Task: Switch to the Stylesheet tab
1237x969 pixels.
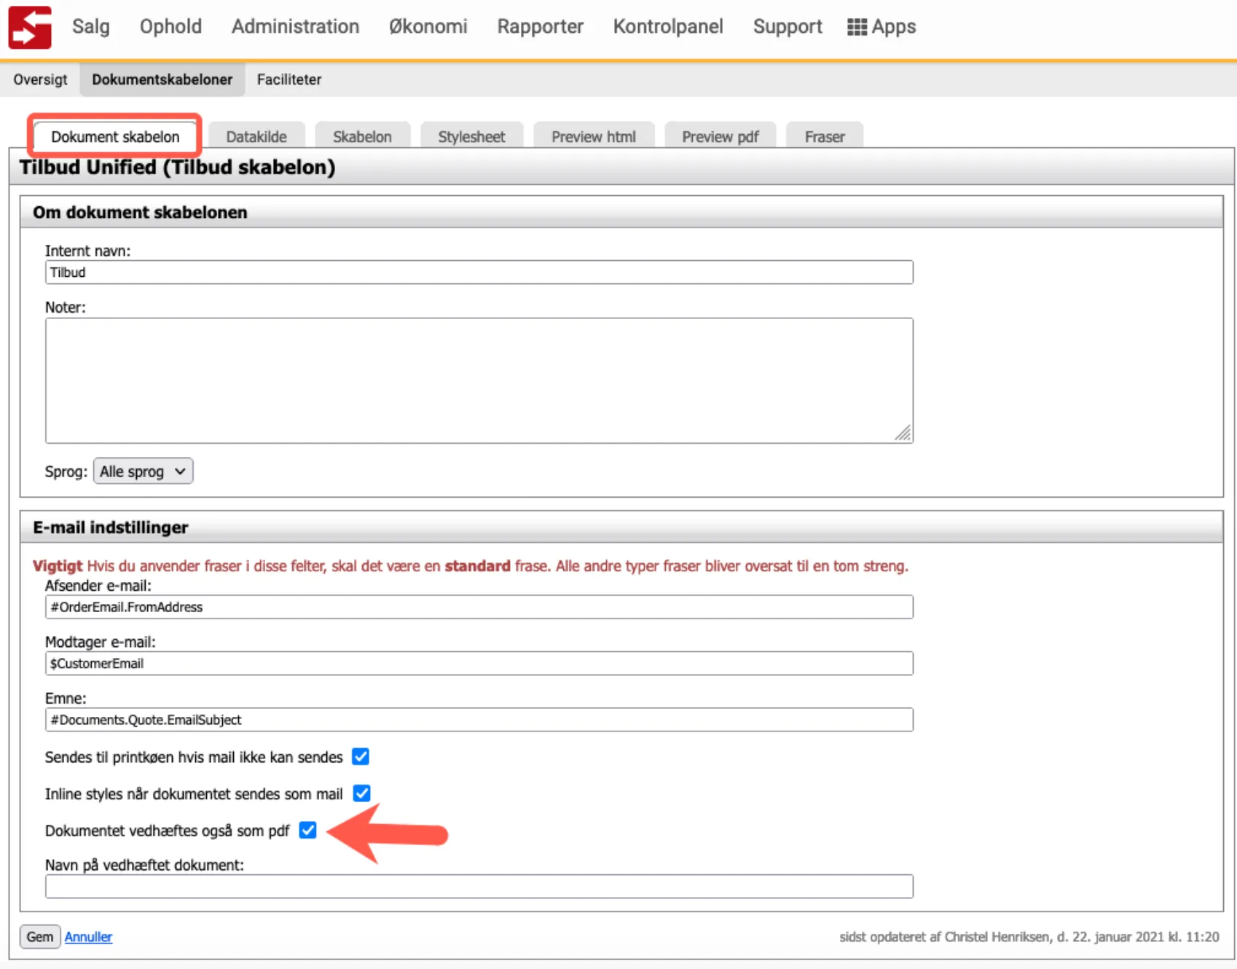Action: 471,137
